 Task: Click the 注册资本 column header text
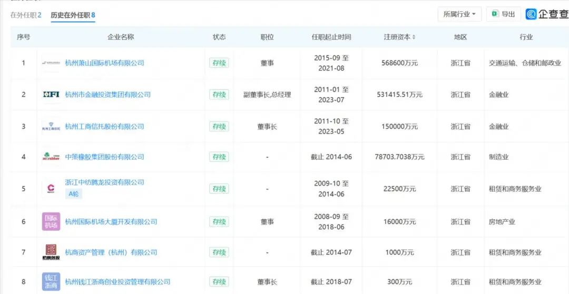click(x=397, y=37)
